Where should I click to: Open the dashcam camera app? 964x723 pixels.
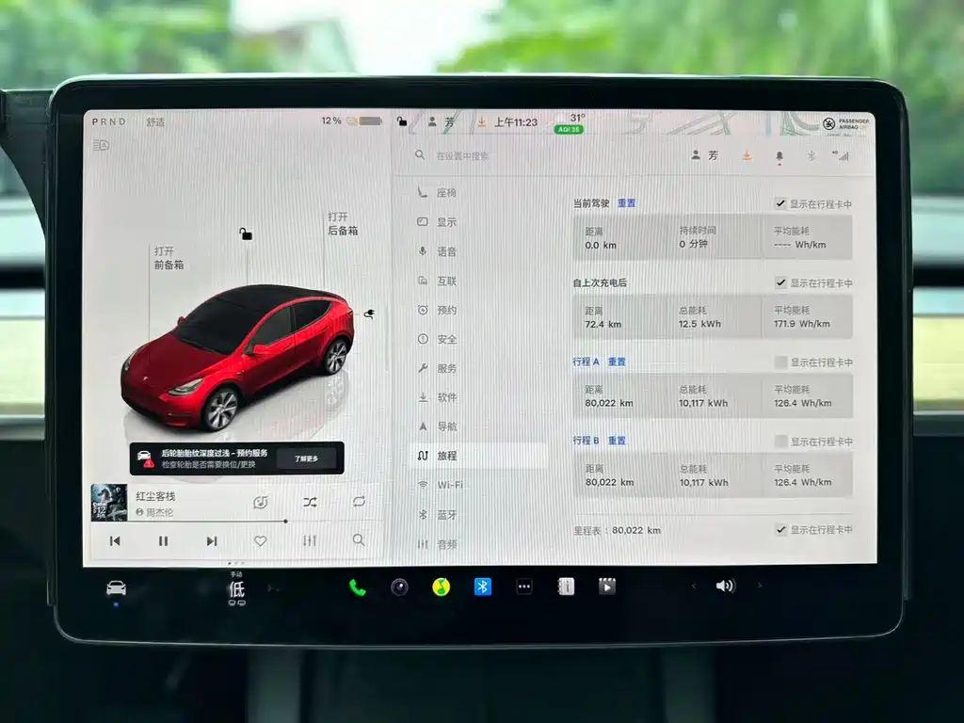point(399,587)
